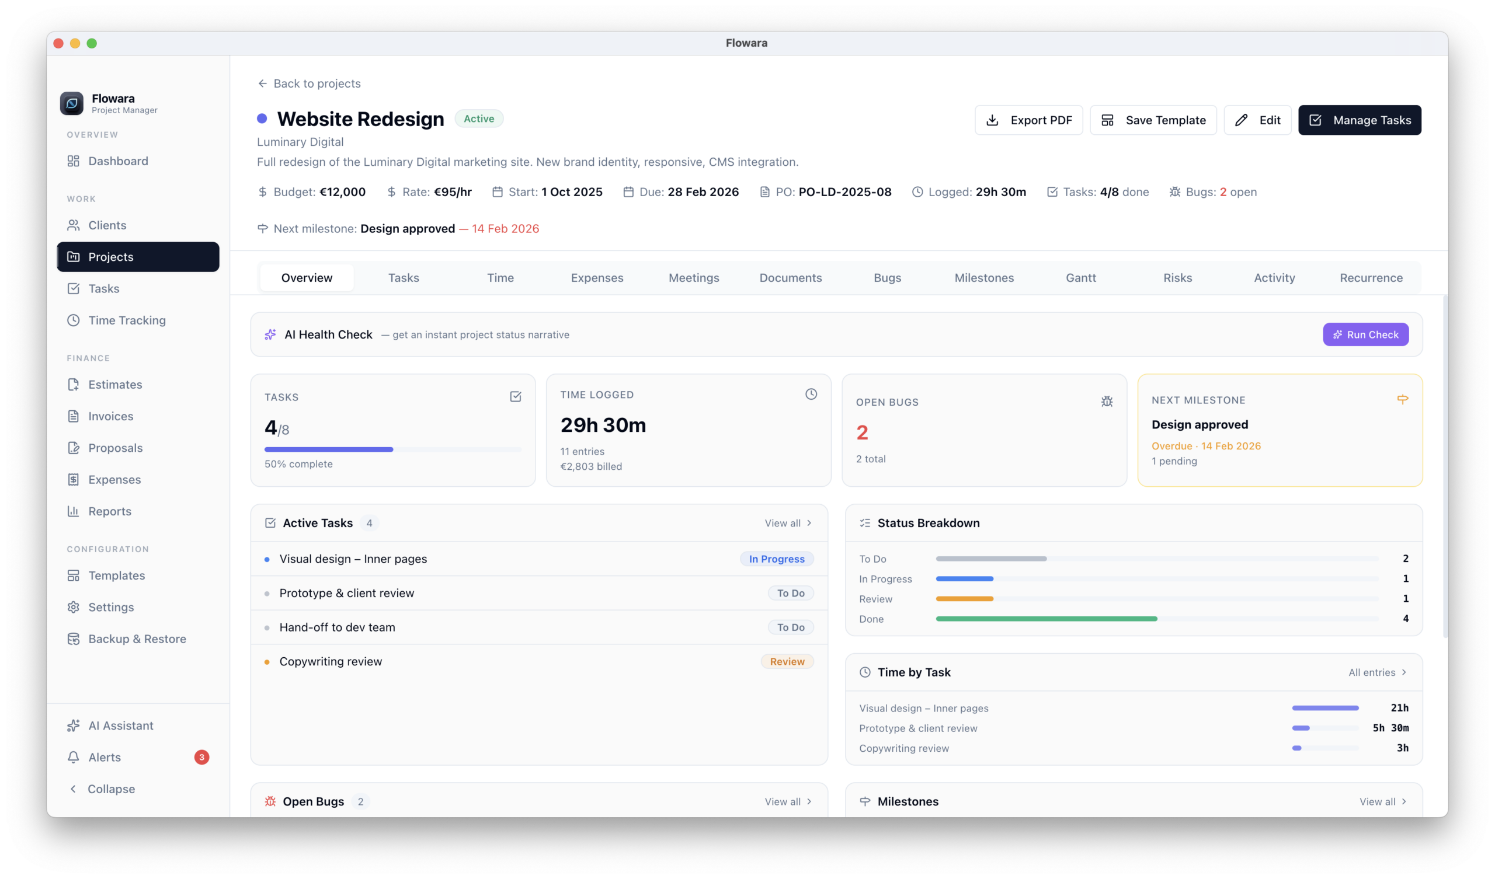Click the clock icon beside Time by Task
This screenshot has width=1495, height=879.
[x=865, y=672]
